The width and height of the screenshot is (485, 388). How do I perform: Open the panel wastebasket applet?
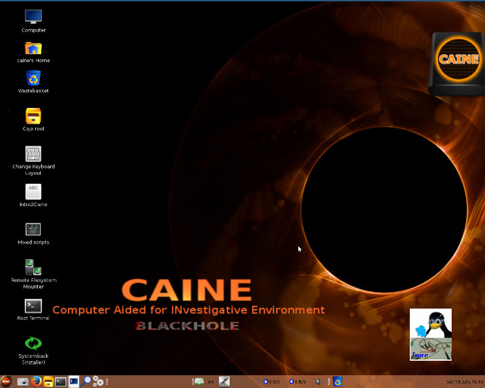pyautogui.click(x=338, y=382)
